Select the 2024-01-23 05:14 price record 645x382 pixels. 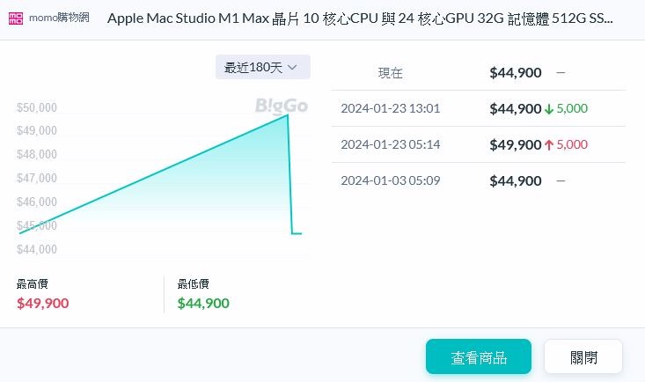pos(479,145)
